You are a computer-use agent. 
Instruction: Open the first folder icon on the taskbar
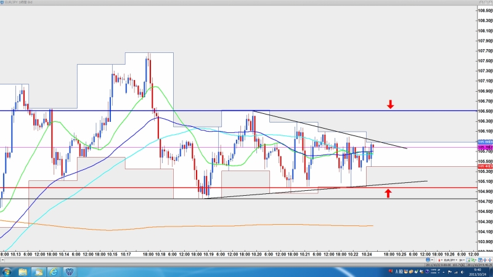23,271
